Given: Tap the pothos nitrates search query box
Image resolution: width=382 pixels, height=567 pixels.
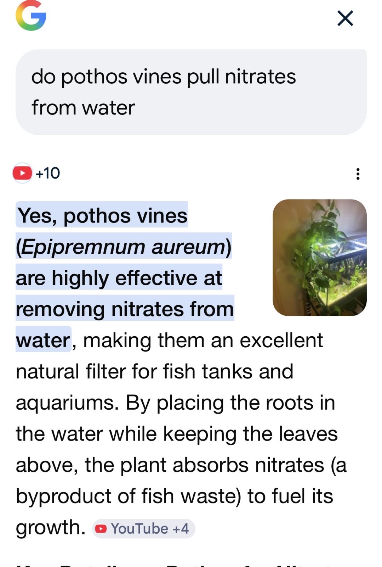Looking at the screenshot, I should pos(191,92).
